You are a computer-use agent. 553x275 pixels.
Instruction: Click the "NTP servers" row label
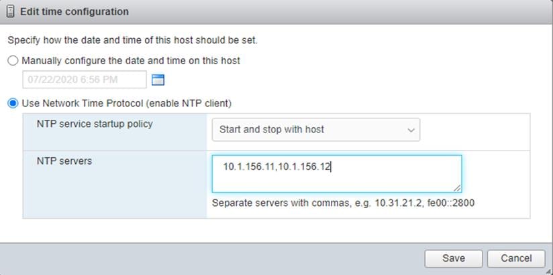click(64, 161)
